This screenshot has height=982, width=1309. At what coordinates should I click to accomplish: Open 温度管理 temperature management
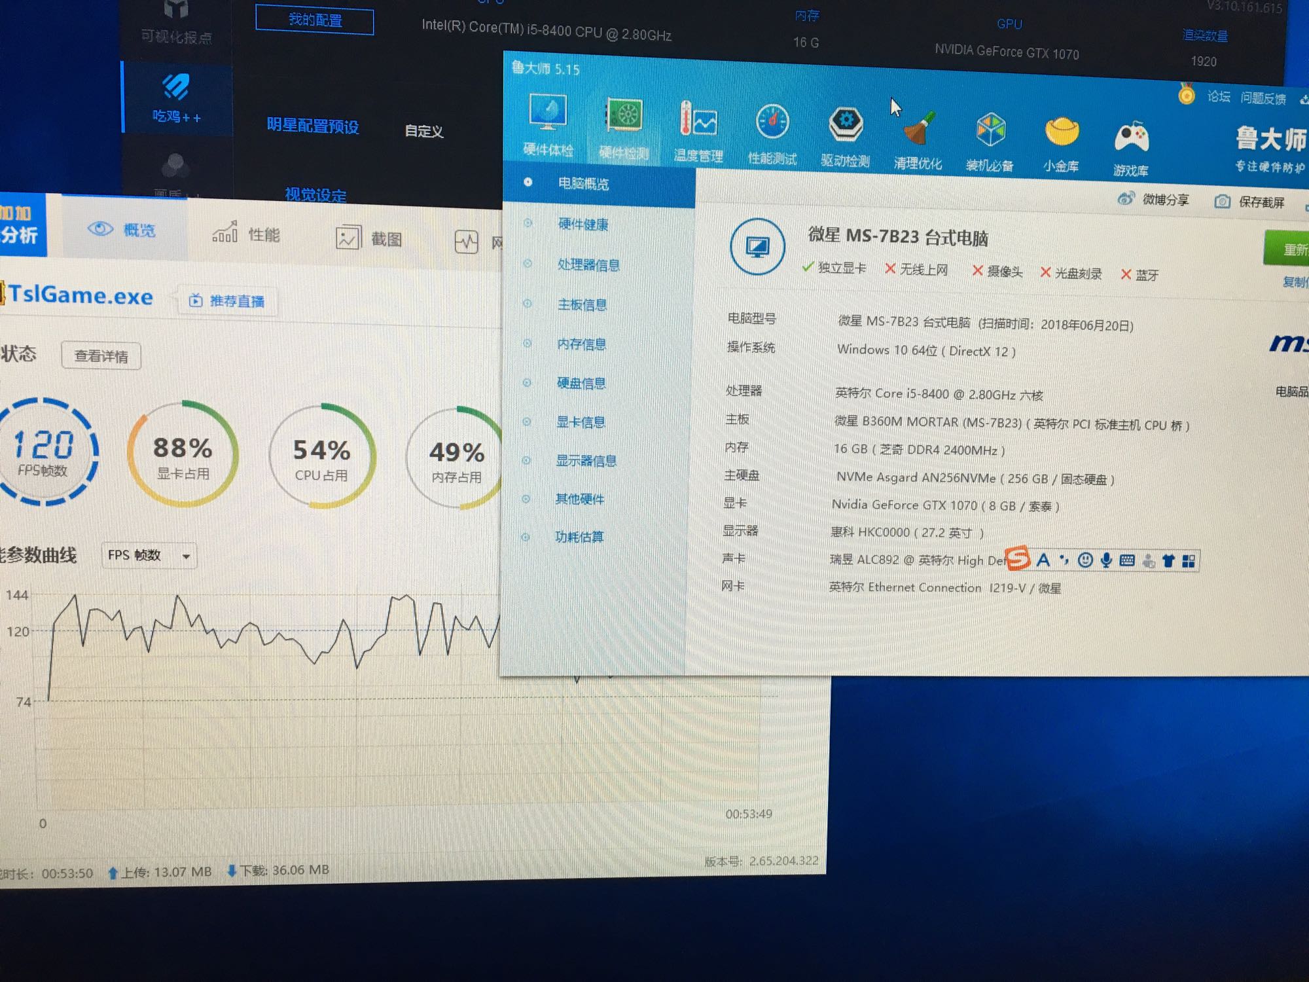tap(698, 132)
